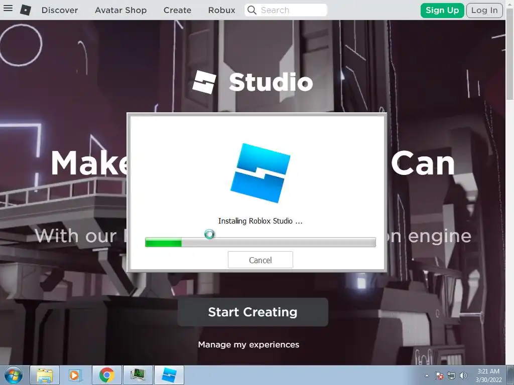The image size is (514, 385).
Task: Open the system monitor taskbar icon
Action: (138, 375)
